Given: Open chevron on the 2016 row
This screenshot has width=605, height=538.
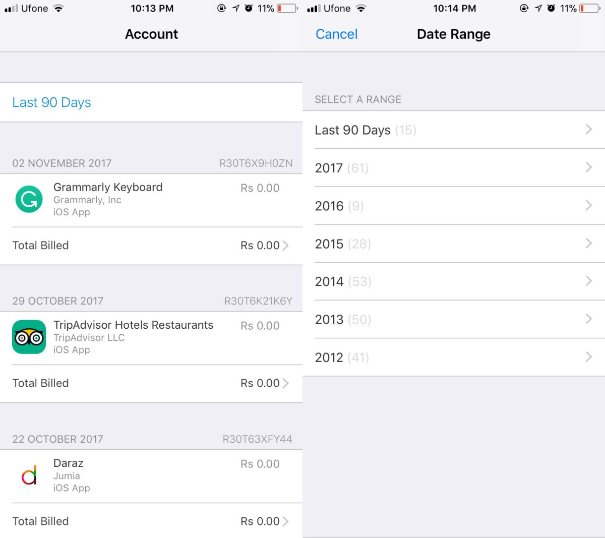Looking at the screenshot, I should pos(588,205).
